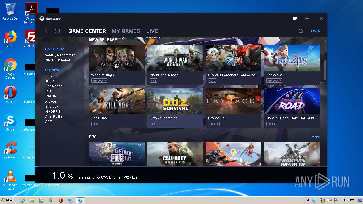
Task: Click Card tag under Grand Summoners
Action: 212,81
